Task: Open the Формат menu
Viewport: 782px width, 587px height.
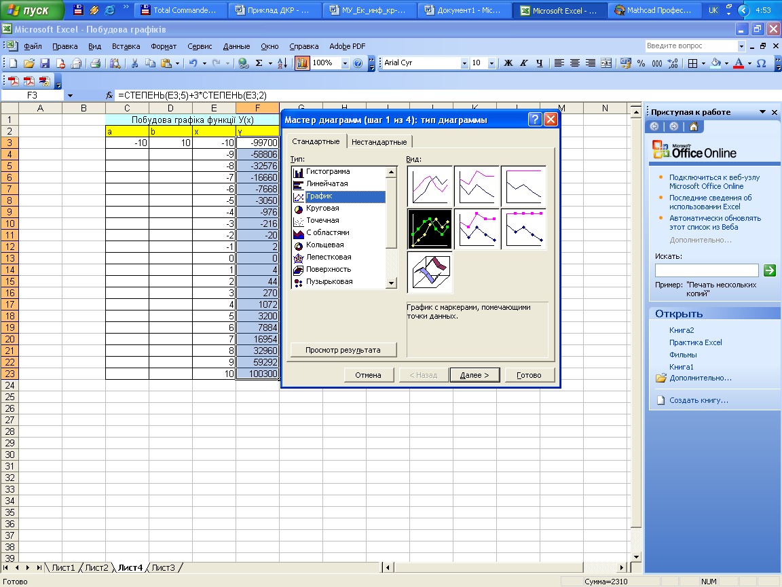Action: click(x=164, y=46)
